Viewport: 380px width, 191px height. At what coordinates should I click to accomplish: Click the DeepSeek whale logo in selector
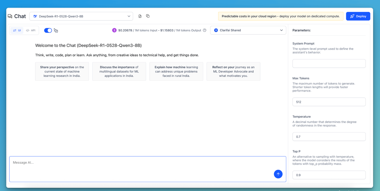(35, 16)
